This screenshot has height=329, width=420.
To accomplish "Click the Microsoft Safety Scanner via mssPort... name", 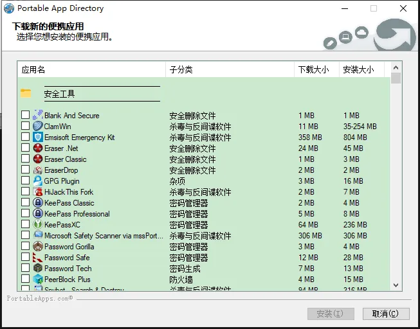I will click(x=104, y=236).
